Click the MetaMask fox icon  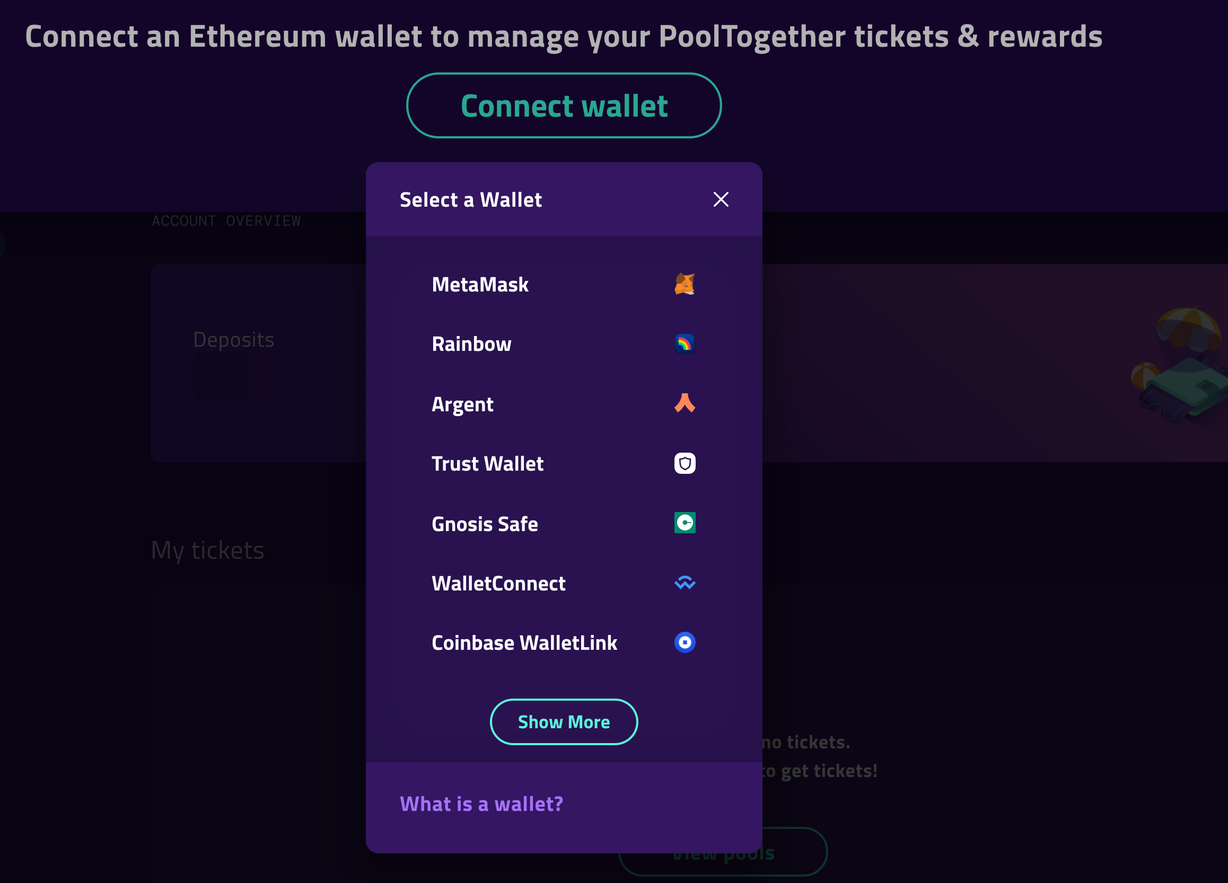pos(685,284)
